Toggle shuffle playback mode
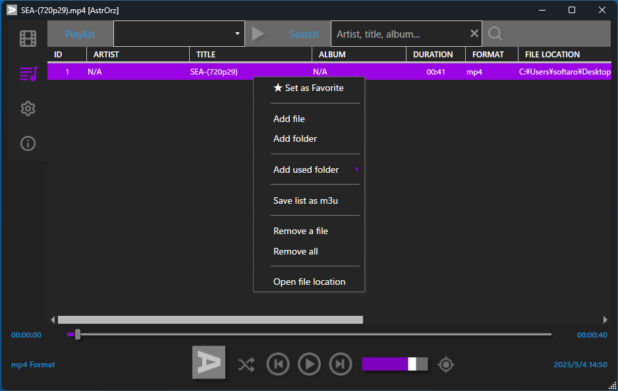Viewport: 618px width, 391px height. (x=246, y=365)
